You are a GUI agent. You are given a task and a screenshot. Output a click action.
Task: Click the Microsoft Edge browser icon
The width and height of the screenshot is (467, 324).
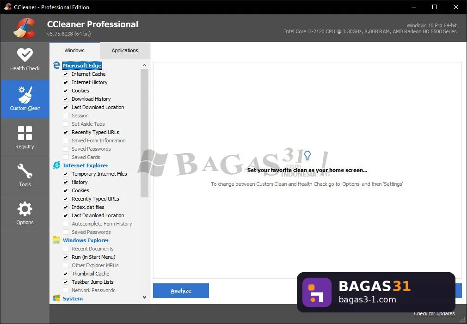pos(56,65)
